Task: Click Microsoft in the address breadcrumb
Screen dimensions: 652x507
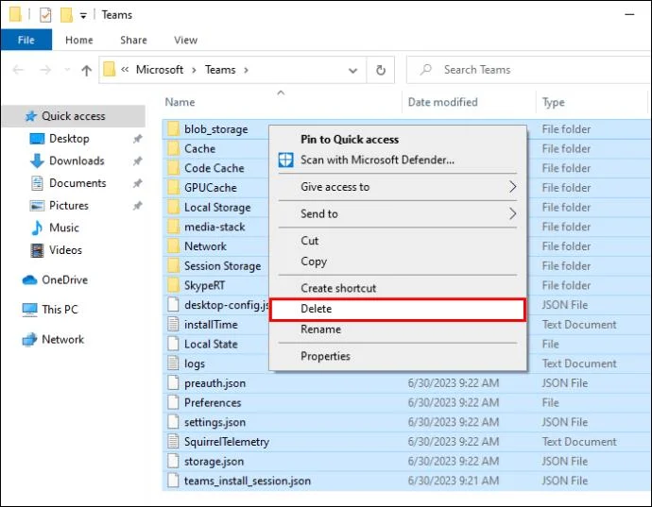Action: point(160,70)
